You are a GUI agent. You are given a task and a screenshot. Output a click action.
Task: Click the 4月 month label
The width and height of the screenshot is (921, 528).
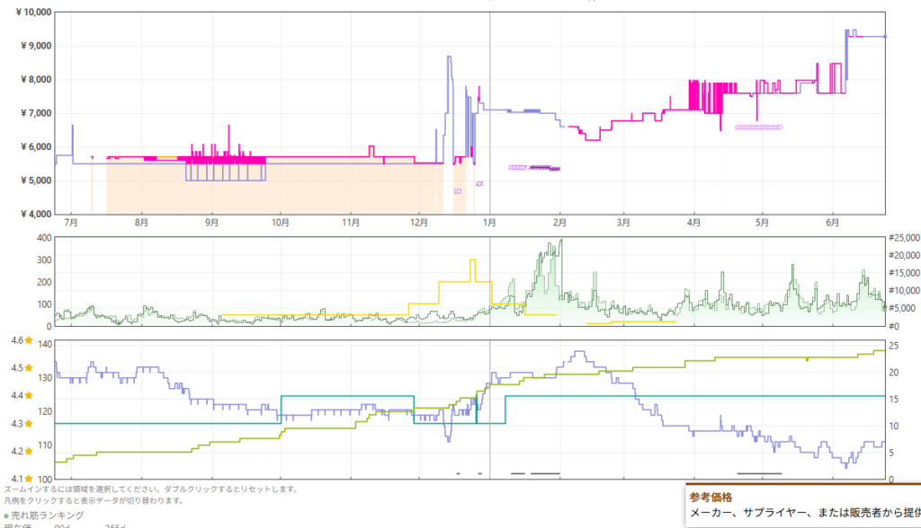(x=693, y=223)
